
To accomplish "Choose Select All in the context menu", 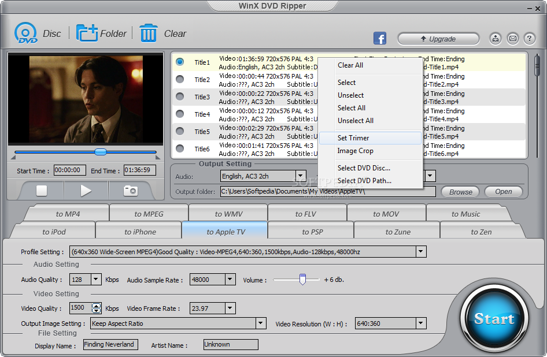I will (x=370, y=108).
